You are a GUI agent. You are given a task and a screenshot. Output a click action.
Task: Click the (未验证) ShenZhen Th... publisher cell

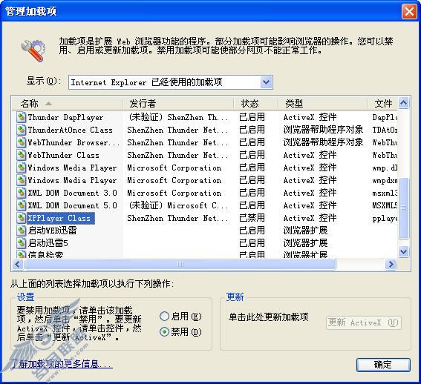tap(178, 117)
